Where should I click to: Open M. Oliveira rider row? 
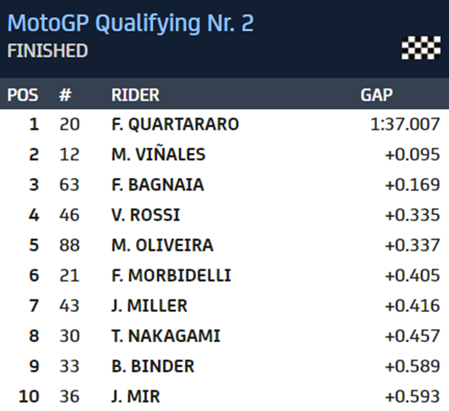click(162, 245)
